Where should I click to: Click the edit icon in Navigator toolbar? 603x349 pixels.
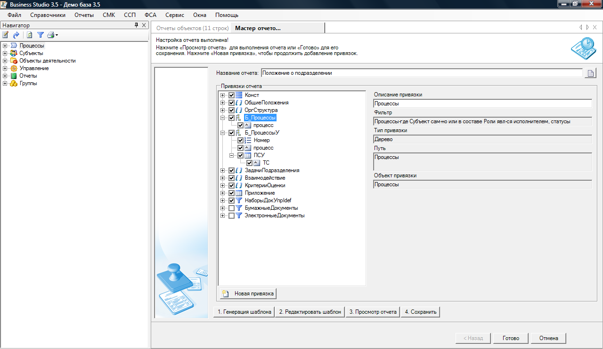(5, 35)
